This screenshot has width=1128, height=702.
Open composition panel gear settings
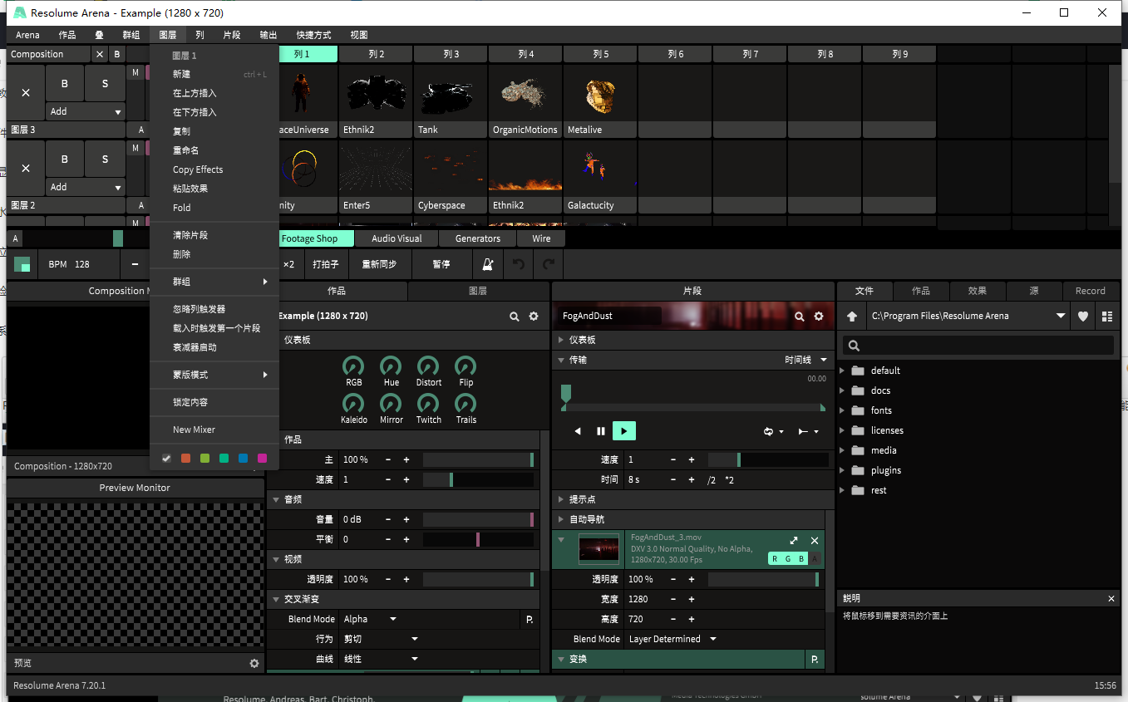point(534,317)
